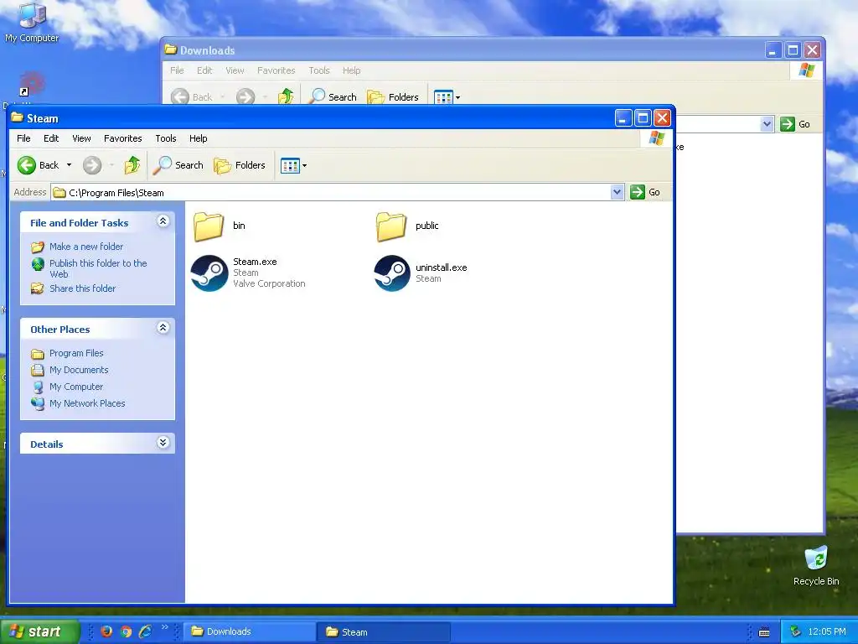Click the Forward arrow in Downloads window
This screenshot has width=858, height=644.
(246, 97)
